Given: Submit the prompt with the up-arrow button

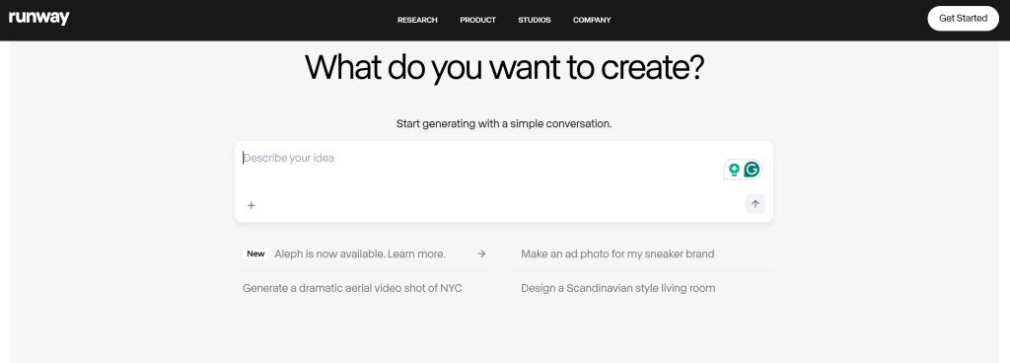Looking at the screenshot, I should pos(755,204).
